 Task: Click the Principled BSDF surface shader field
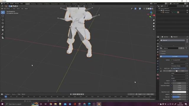[178, 60]
